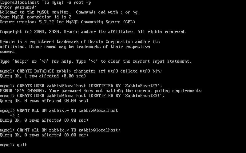This screenshot has height=153, width=246.
Task: Click the 'quit' command at the mysql prompt
Action: 22,145
